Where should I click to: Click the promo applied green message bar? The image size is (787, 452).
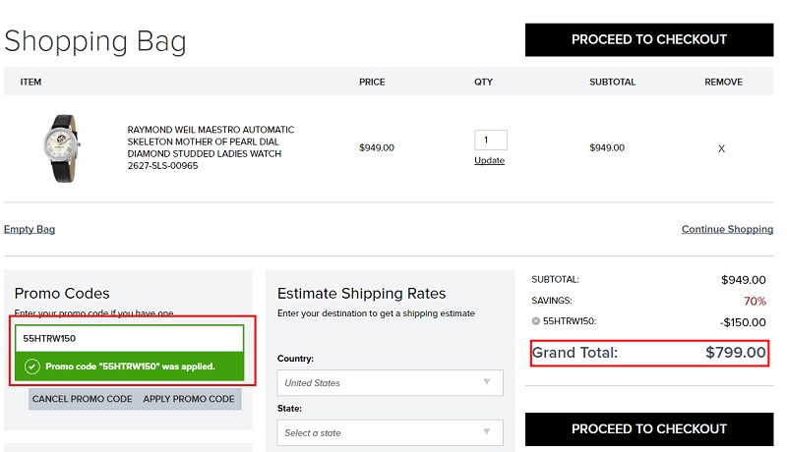(130, 367)
